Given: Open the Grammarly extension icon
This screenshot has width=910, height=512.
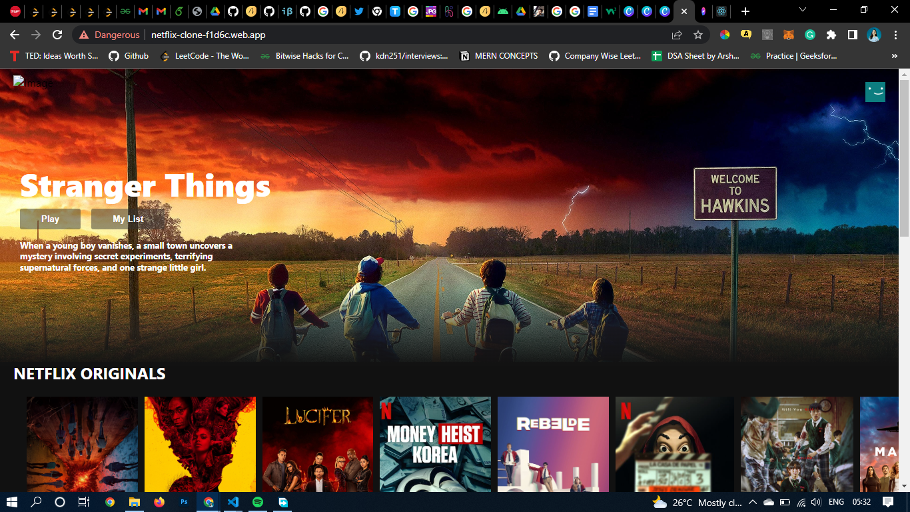Looking at the screenshot, I should point(809,35).
